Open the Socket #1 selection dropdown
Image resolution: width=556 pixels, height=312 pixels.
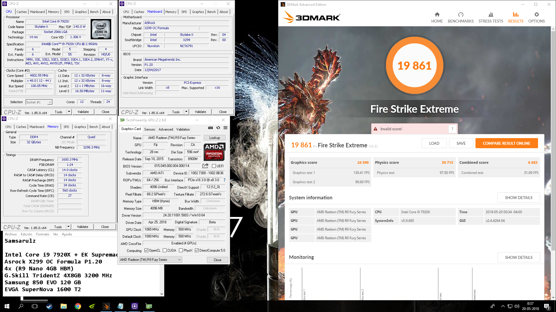[39, 102]
